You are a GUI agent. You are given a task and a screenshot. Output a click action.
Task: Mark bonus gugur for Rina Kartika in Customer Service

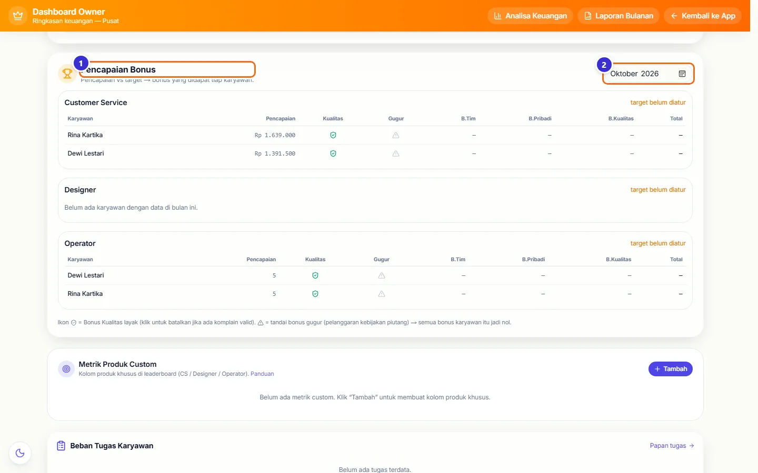[x=396, y=135]
